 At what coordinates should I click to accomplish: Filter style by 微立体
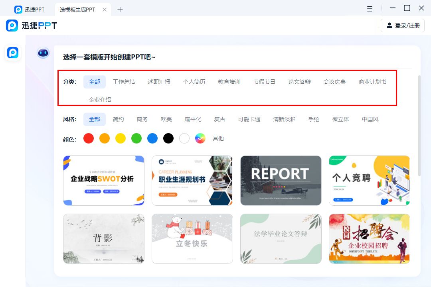click(x=340, y=119)
